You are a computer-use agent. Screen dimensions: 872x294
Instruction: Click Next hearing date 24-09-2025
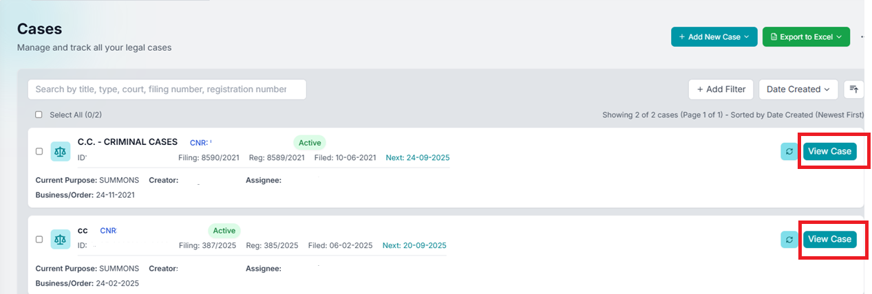point(418,158)
